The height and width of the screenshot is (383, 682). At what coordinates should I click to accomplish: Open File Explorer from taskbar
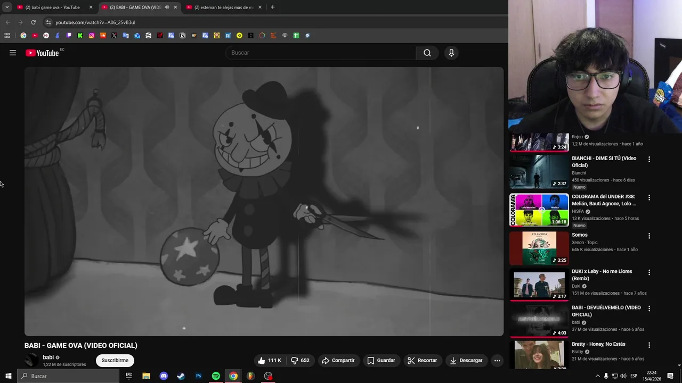(x=146, y=376)
